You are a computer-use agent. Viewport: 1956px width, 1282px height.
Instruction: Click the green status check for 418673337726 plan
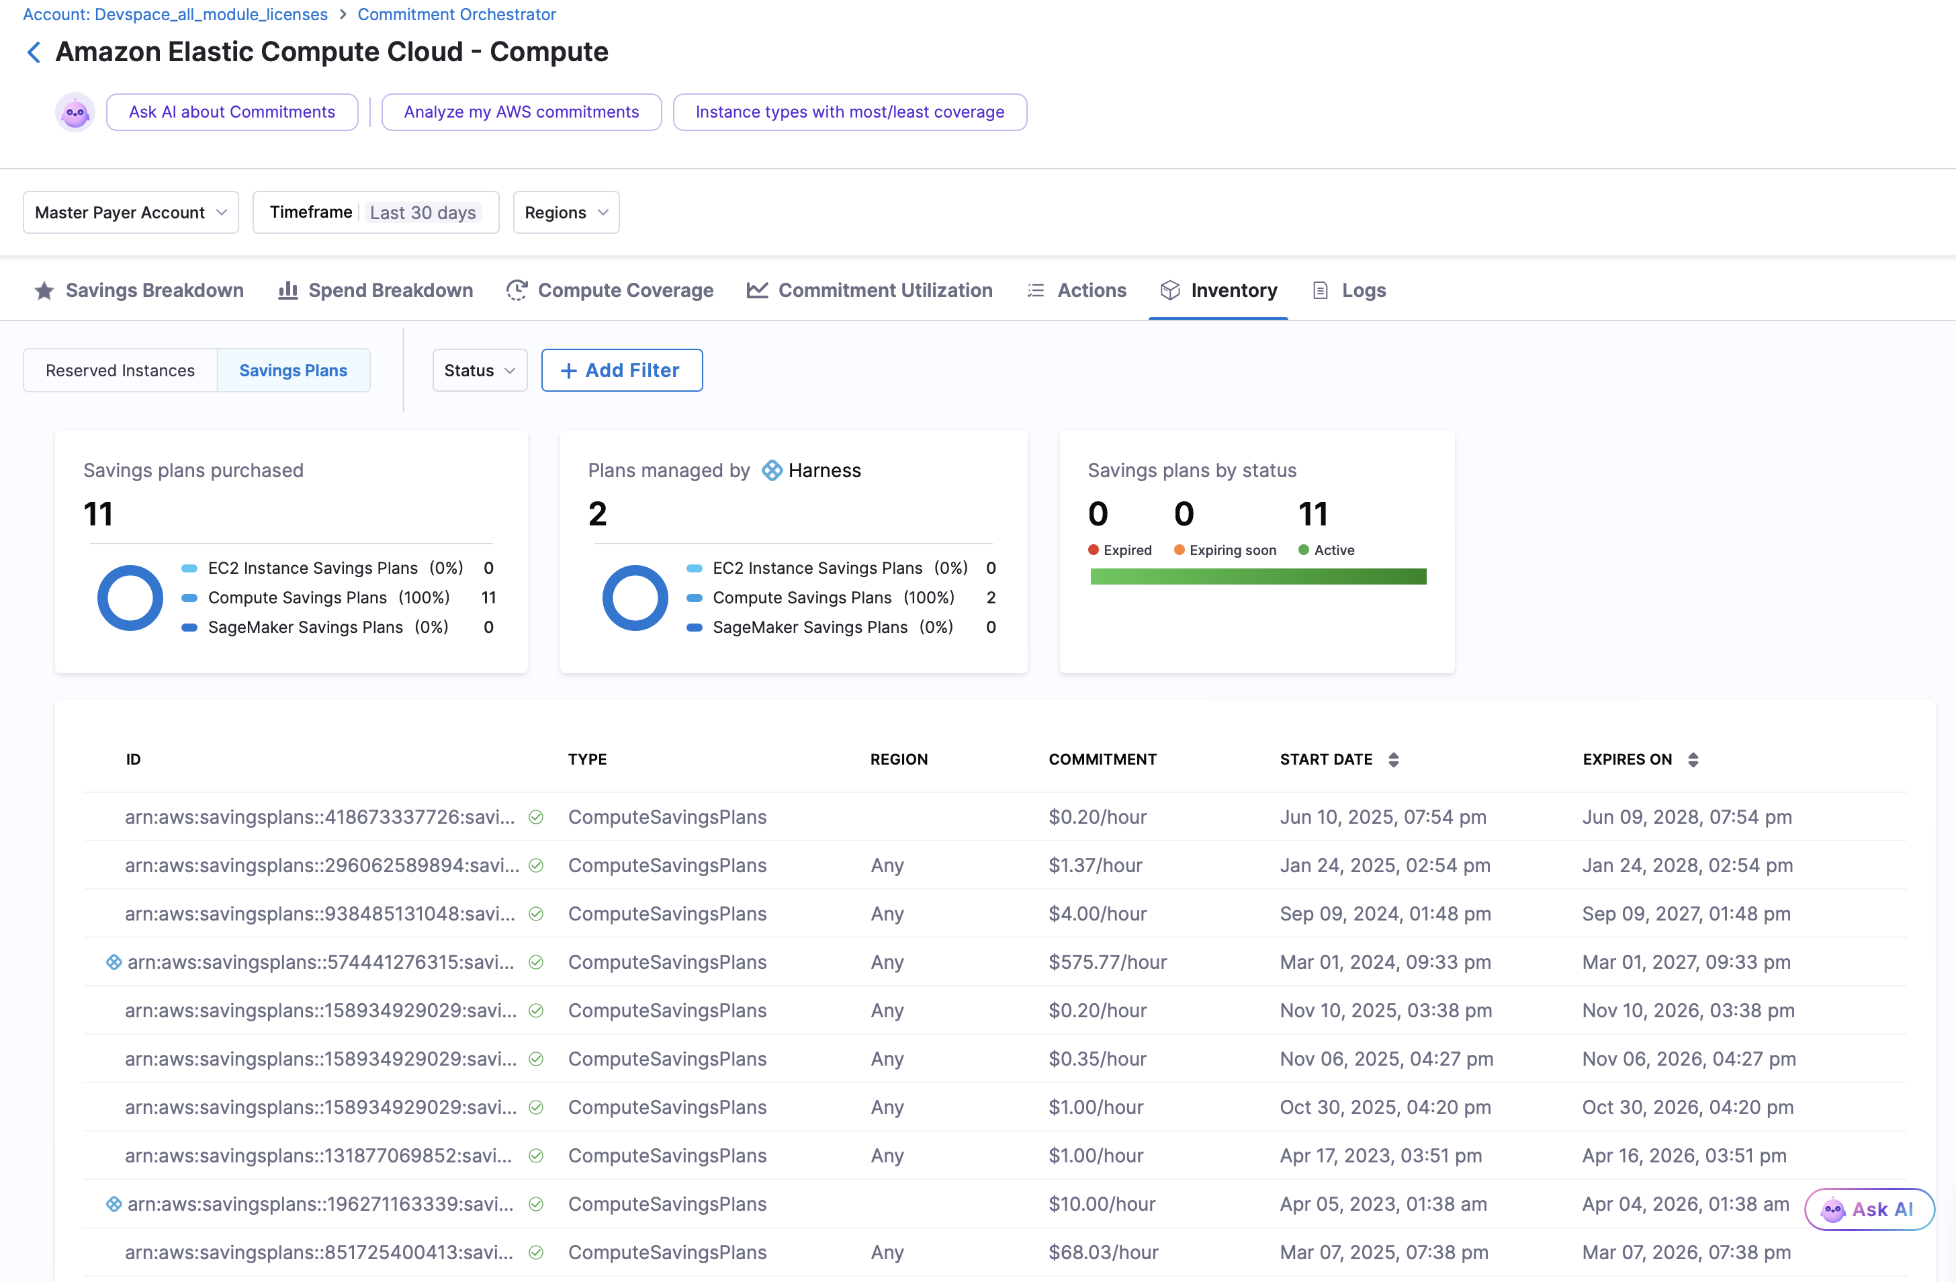coord(536,818)
